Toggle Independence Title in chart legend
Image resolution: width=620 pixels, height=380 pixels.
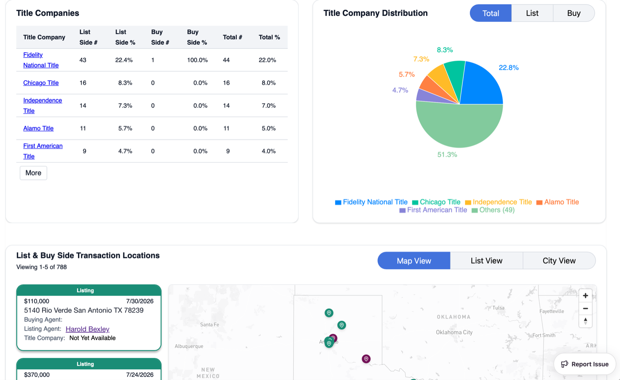(498, 202)
